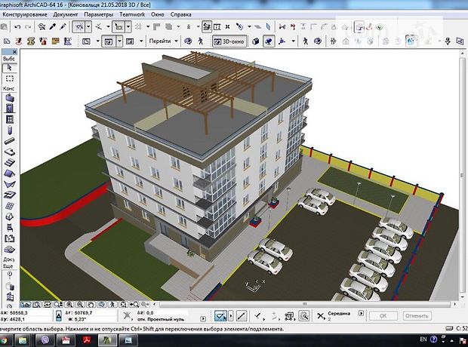Click the Redo arrow icon
The image size is (468, 347).
click(x=28, y=27)
